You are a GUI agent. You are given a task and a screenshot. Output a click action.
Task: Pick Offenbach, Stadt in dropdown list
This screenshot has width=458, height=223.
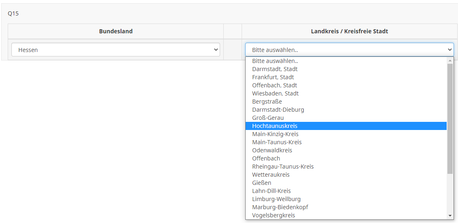tap(274, 85)
